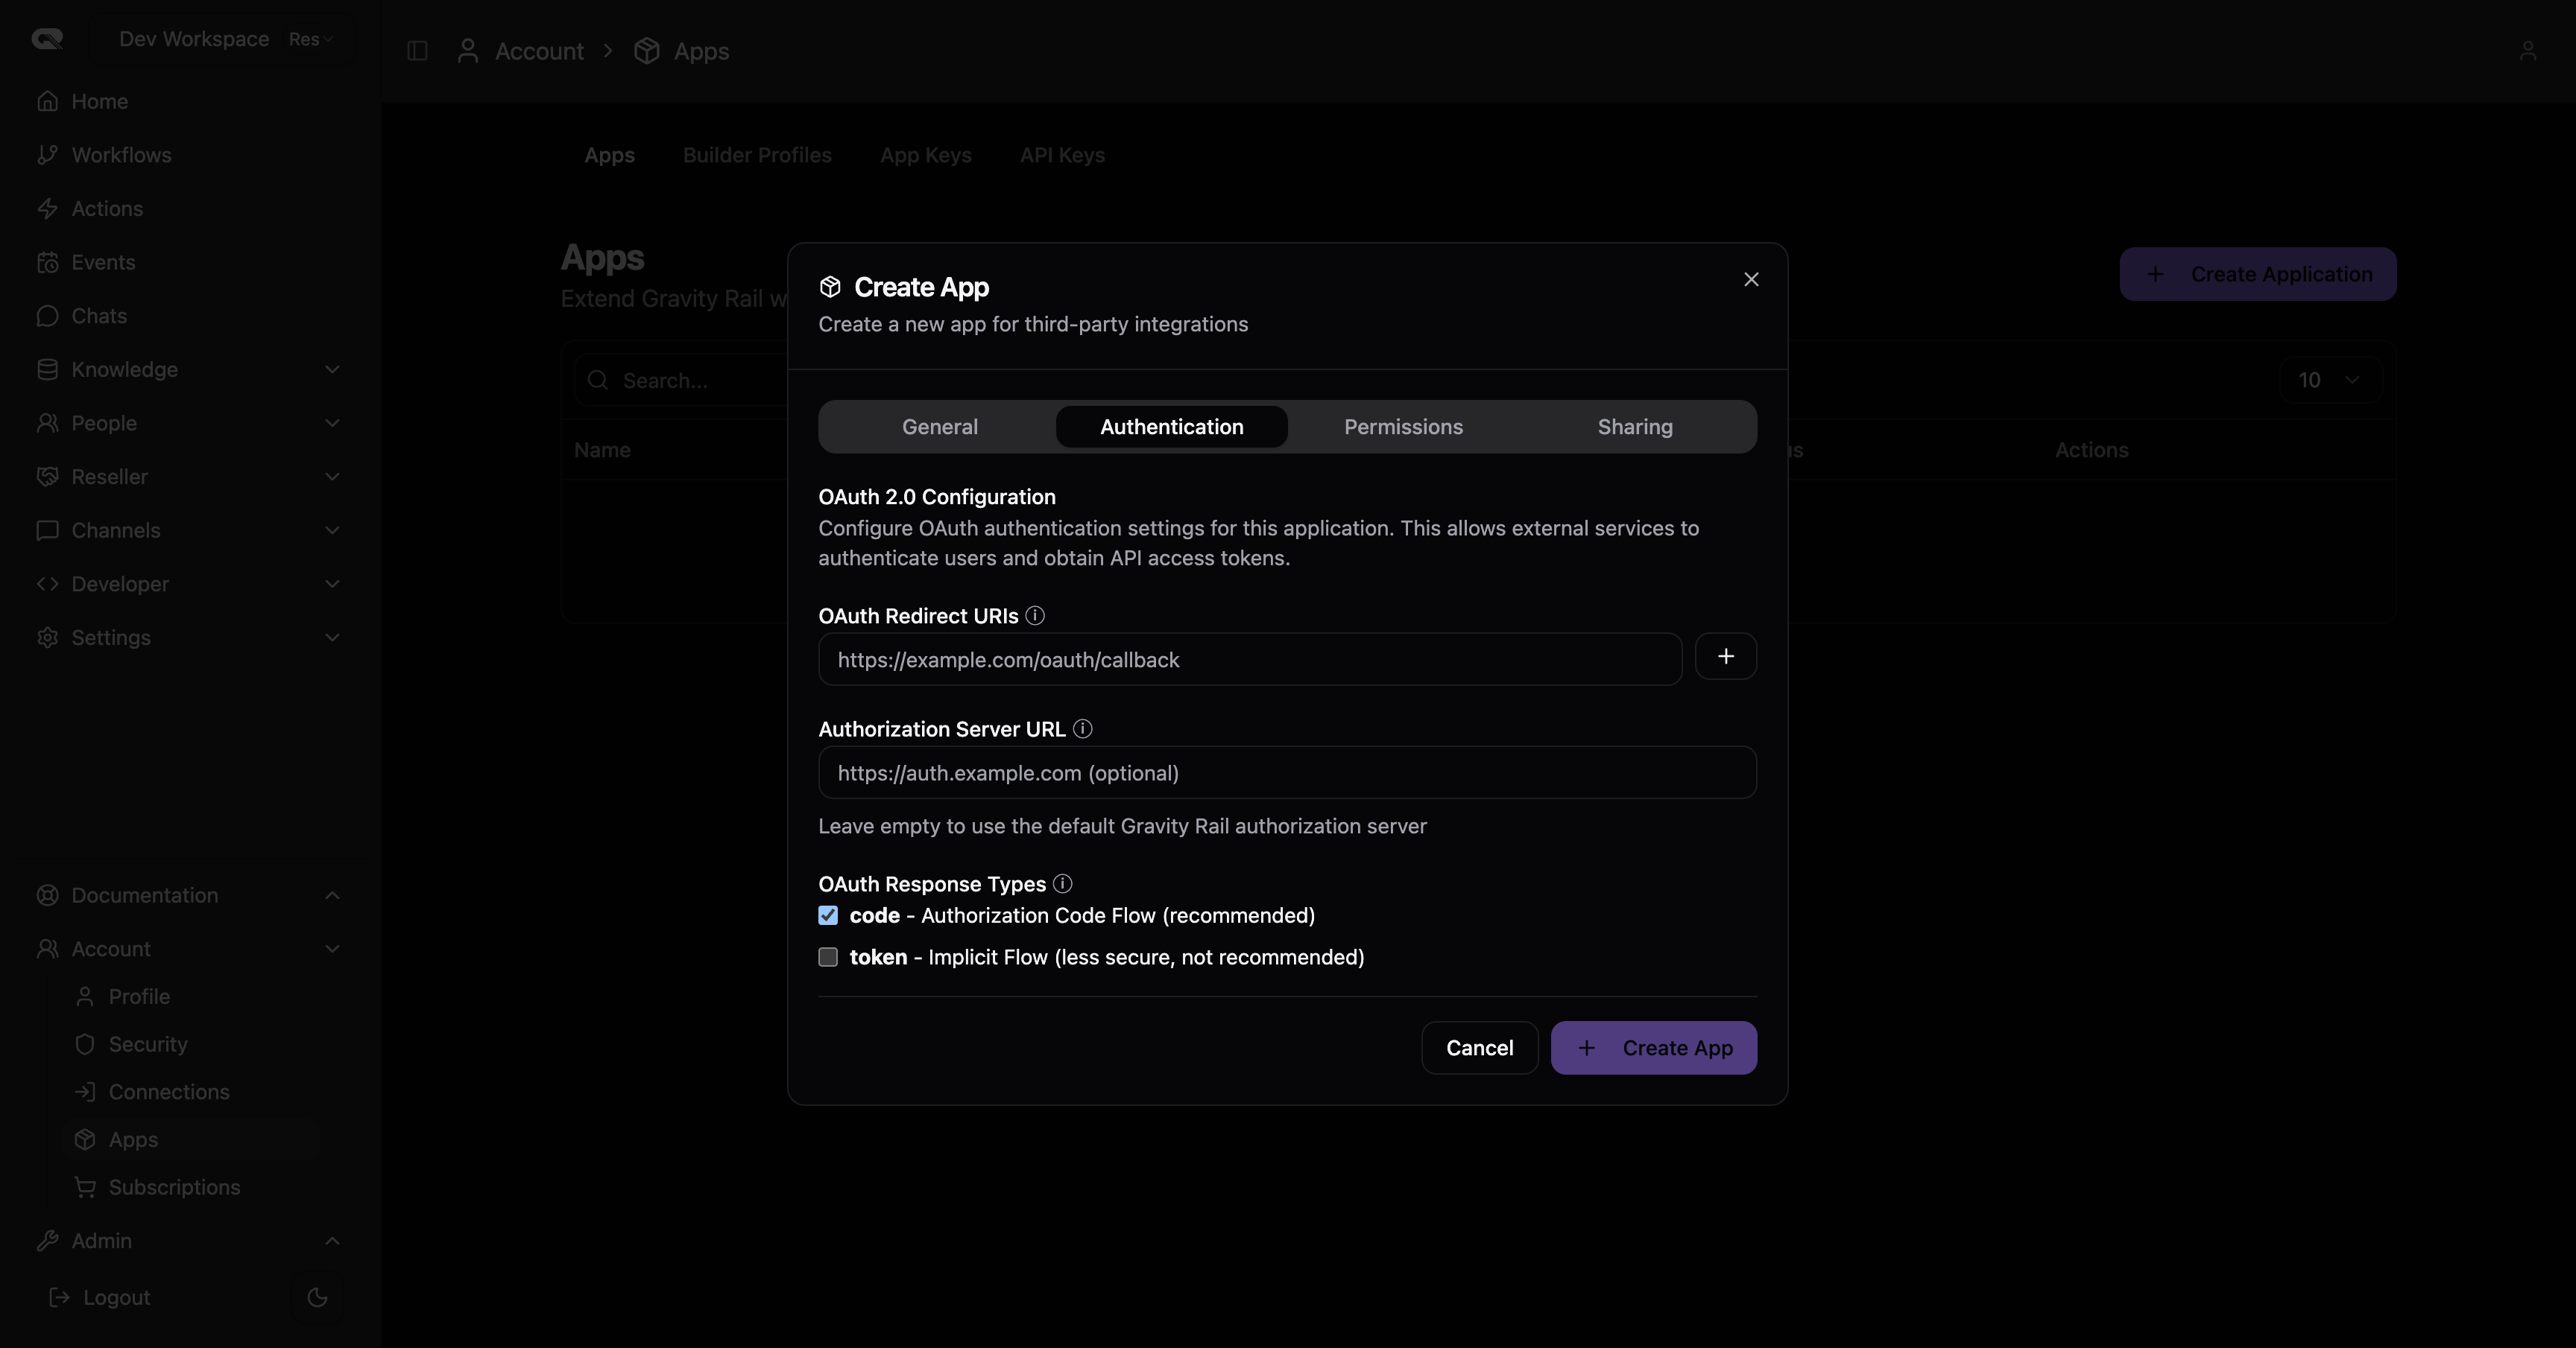Viewport: 2576px width, 1348px height.
Task: Click the Settings gear icon
Action: pos(47,638)
